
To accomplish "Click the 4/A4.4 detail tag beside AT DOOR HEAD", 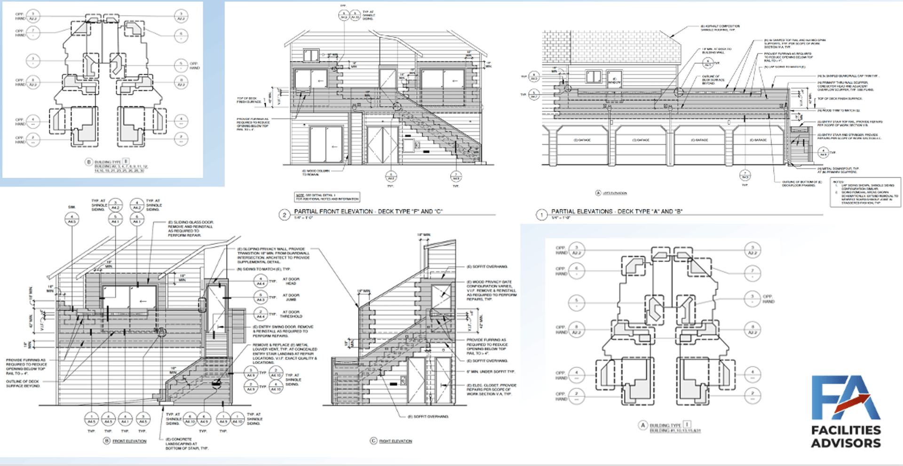I will pyautogui.click(x=261, y=281).
